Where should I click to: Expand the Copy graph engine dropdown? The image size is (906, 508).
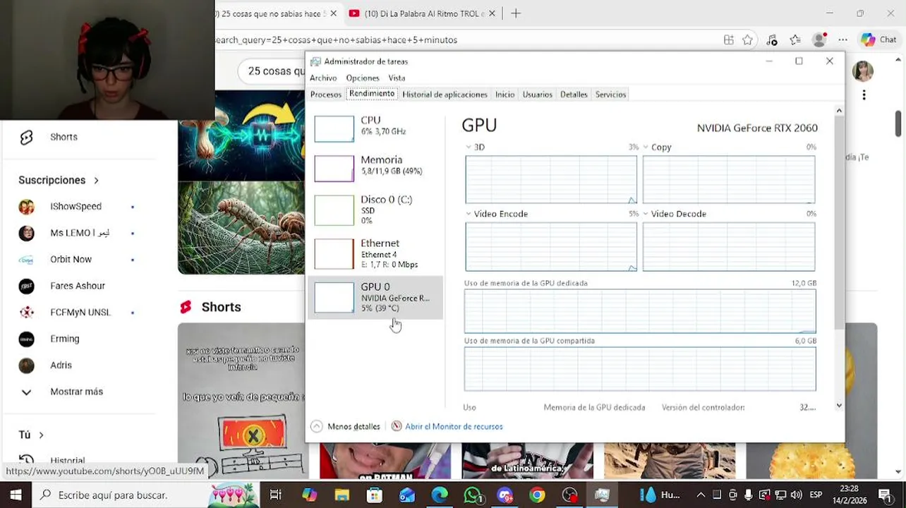coord(646,147)
